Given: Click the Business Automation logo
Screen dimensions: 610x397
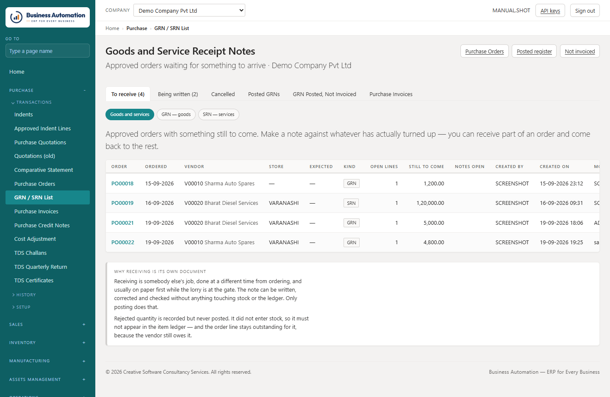Looking at the screenshot, I should click(x=47, y=17).
